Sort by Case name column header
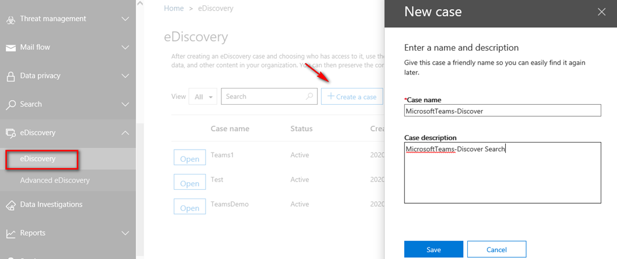Screen dimensions: 617x259 (x=230, y=129)
